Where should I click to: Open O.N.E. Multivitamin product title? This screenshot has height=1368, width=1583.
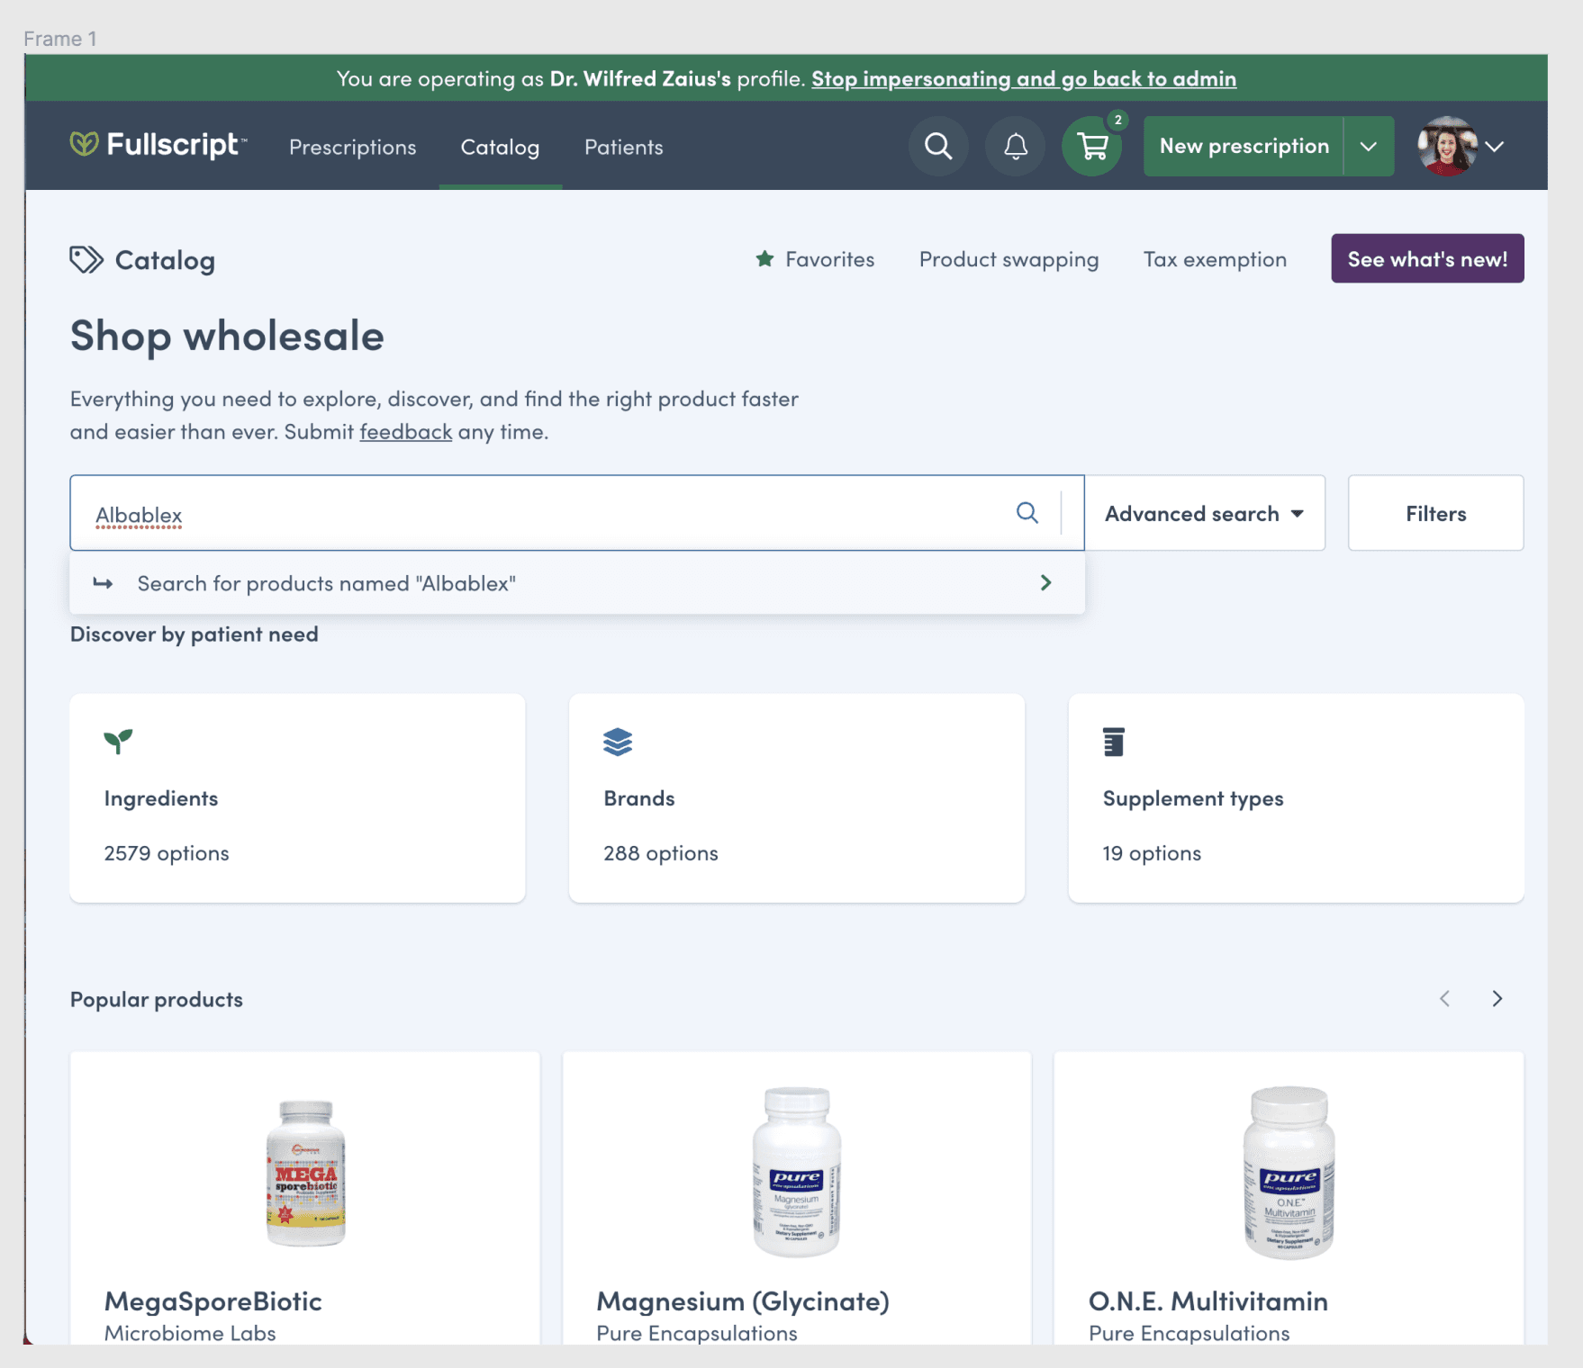click(1208, 1300)
